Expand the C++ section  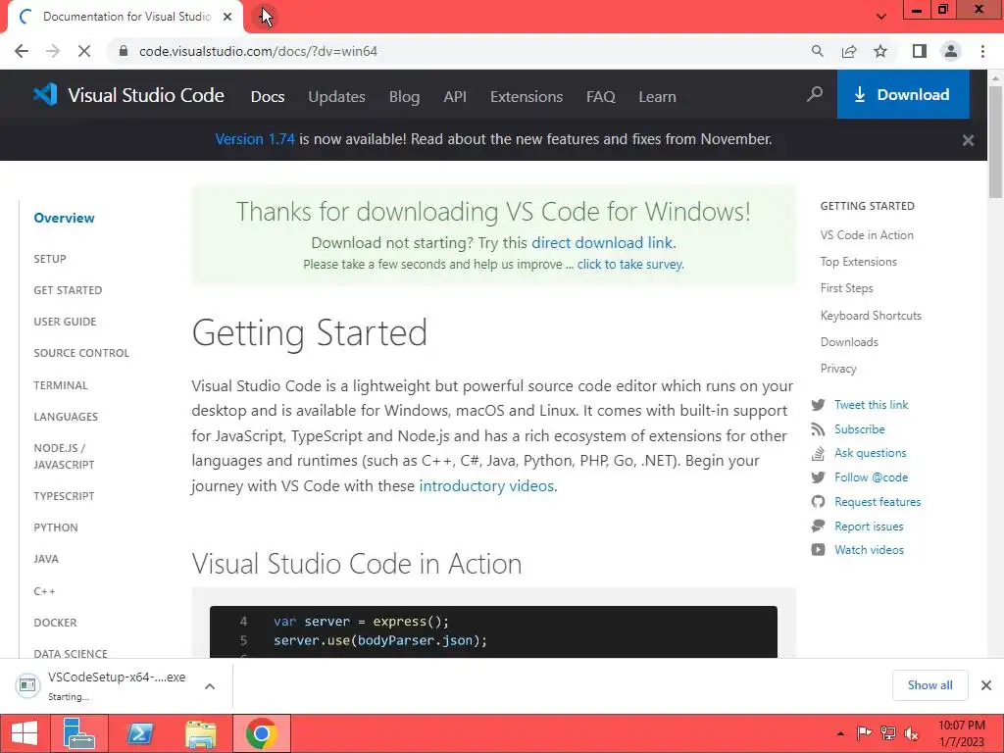[x=44, y=591]
